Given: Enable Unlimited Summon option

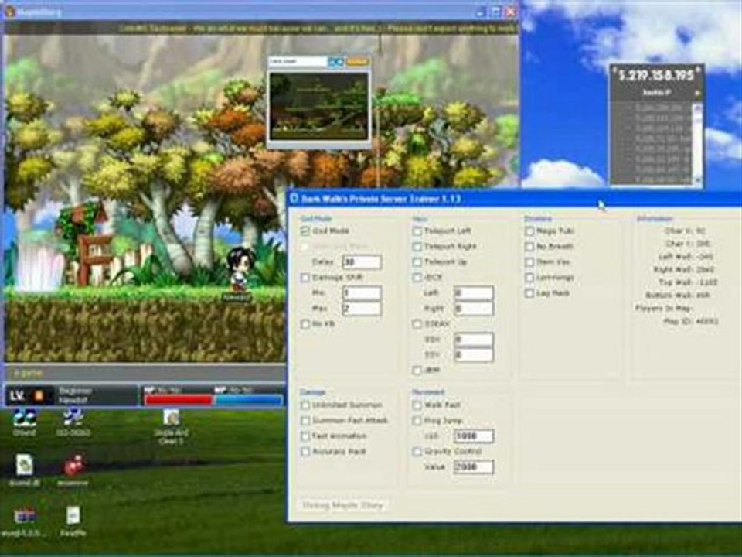Looking at the screenshot, I should click(305, 405).
